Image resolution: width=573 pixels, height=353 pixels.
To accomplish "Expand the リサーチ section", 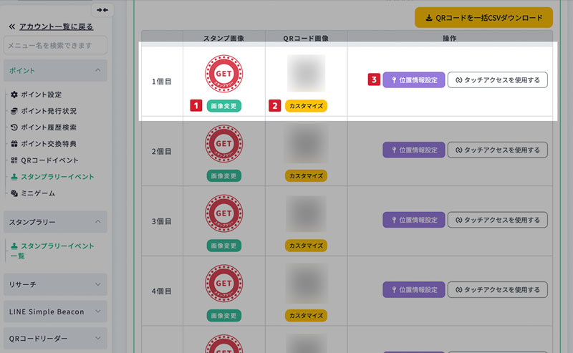I will pyautogui.click(x=98, y=284).
